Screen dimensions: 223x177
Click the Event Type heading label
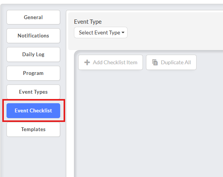(x=88, y=22)
